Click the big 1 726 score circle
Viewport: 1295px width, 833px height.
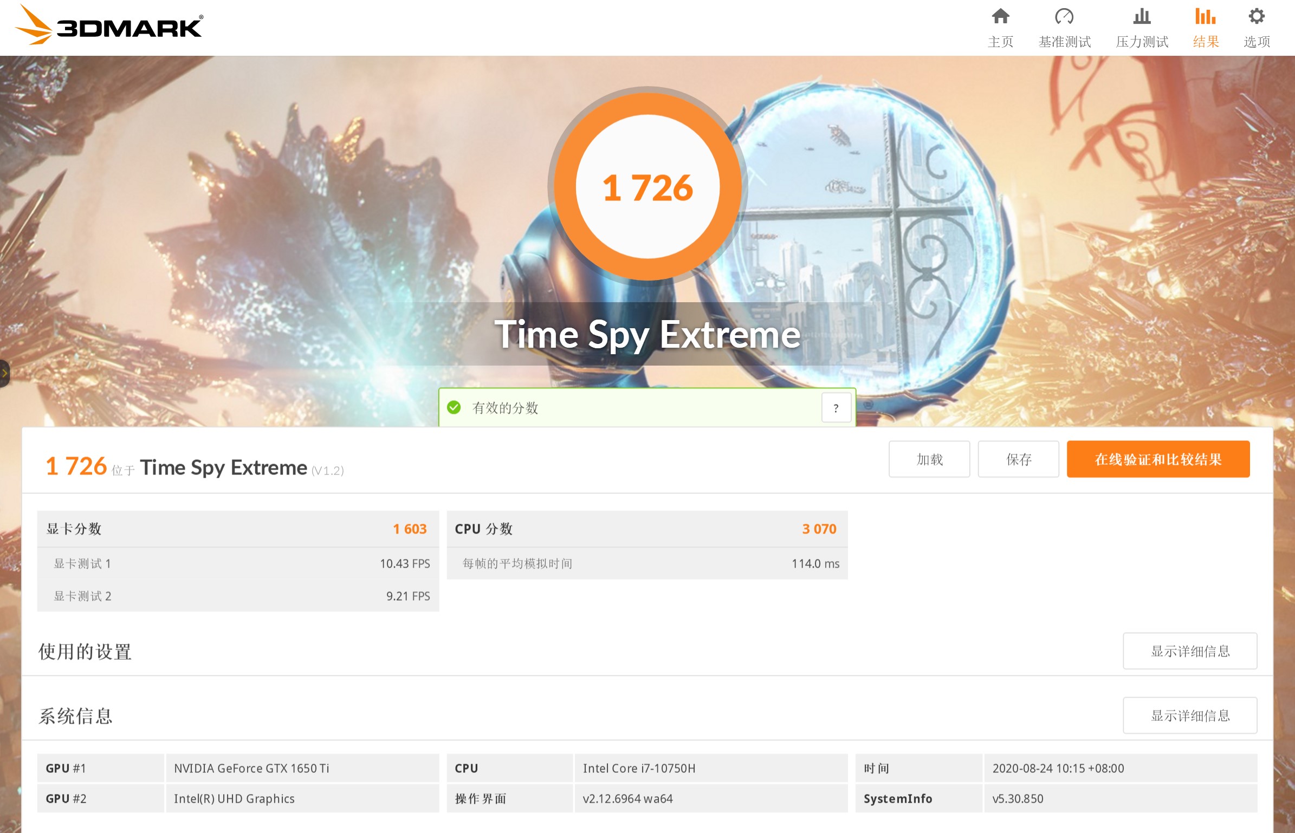point(647,187)
